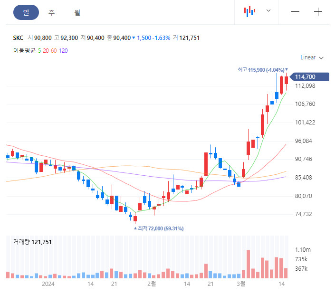Toggle the 60-day moving average

(x=54, y=51)
